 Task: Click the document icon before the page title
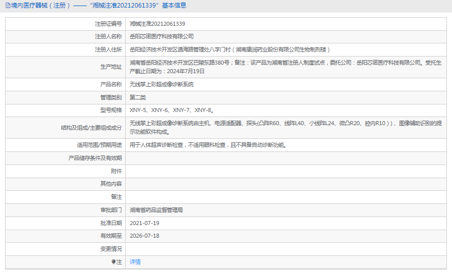coord(7,6)
